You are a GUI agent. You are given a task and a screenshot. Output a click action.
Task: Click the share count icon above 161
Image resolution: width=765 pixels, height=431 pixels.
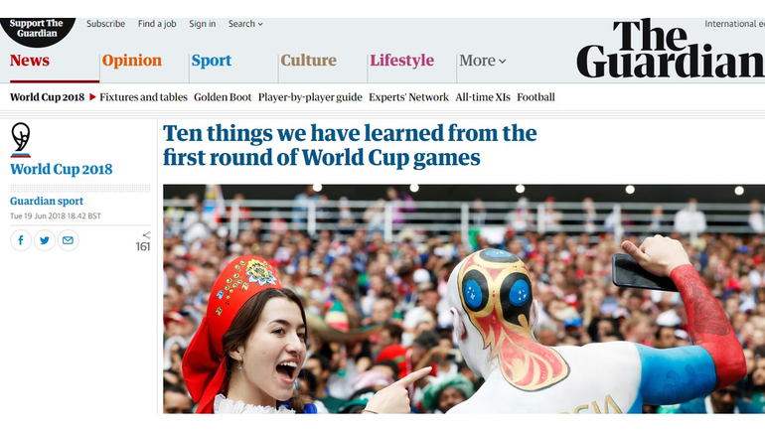pyautogui.click(x=146, y=235)
